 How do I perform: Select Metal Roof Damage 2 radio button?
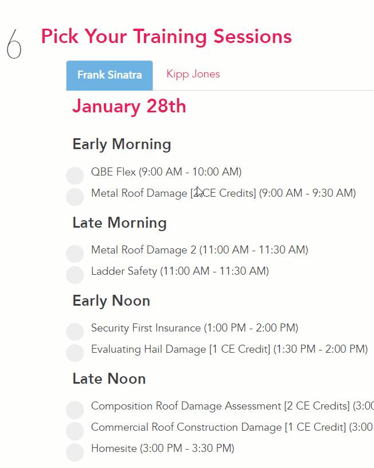click(x=75, y=254)
